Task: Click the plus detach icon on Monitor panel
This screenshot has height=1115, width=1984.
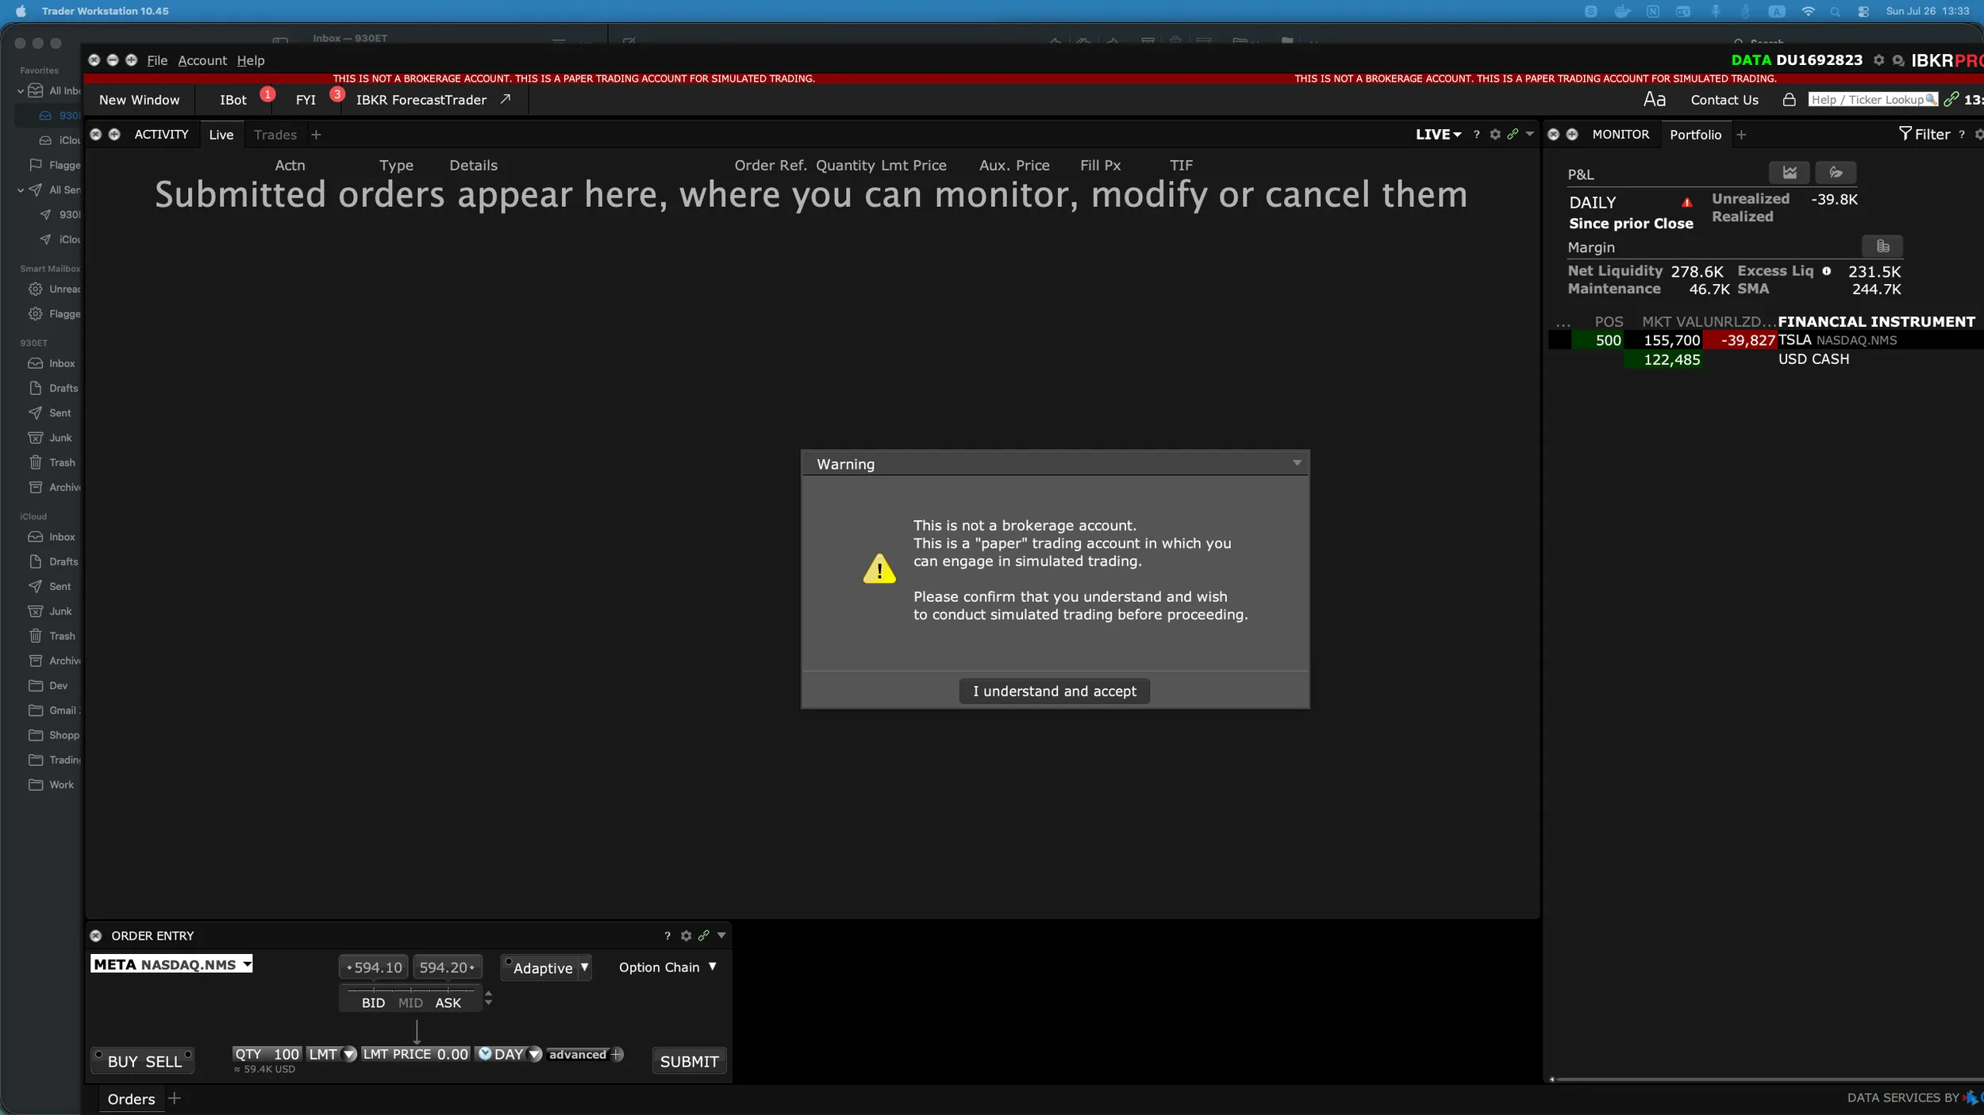Action: 1571,135
